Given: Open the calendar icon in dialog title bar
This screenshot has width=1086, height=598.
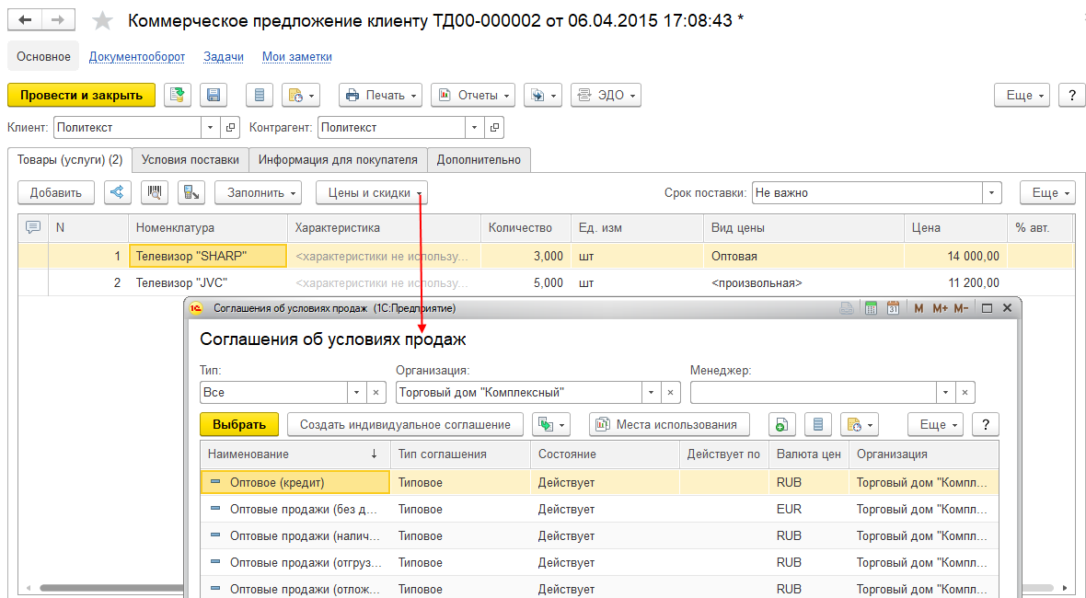Looking at the screenshot, I should tap(892, 308).
